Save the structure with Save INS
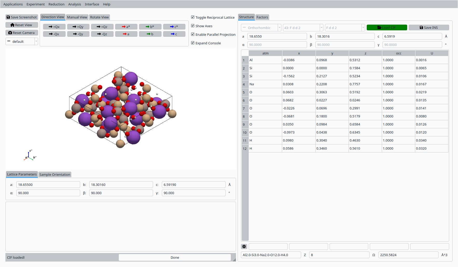The height and width of the screenshot is (267, 458). click(429, 27)
